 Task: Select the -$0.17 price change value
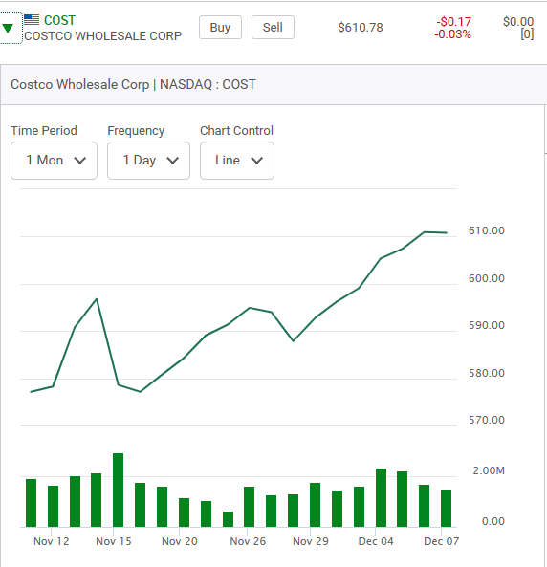[453, 22]
